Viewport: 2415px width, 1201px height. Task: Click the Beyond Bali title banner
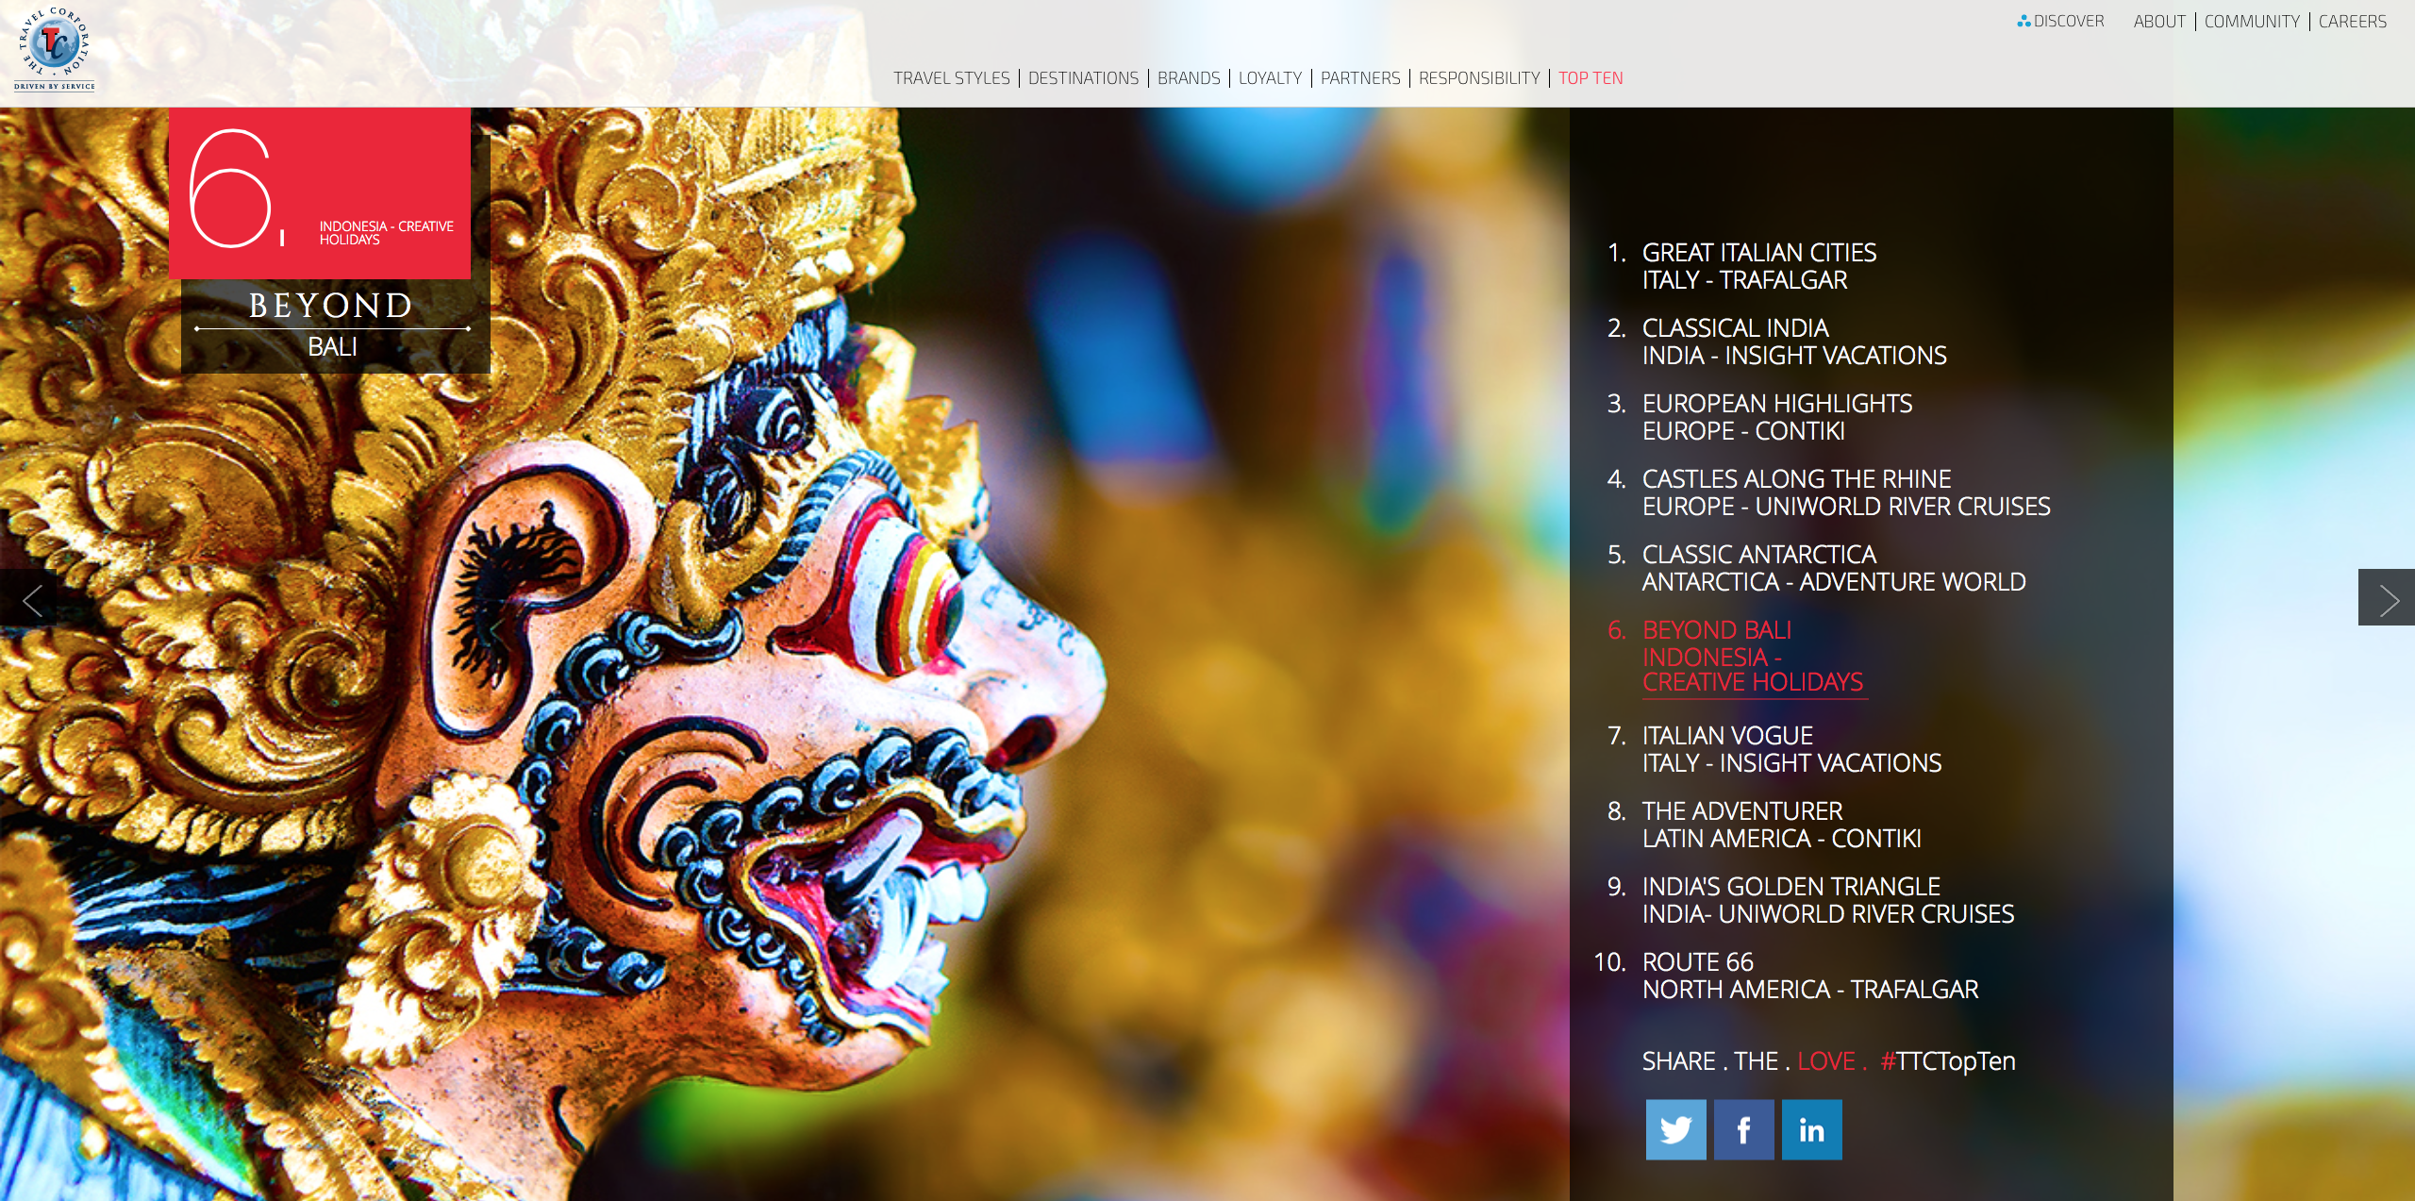pos(335,325)
